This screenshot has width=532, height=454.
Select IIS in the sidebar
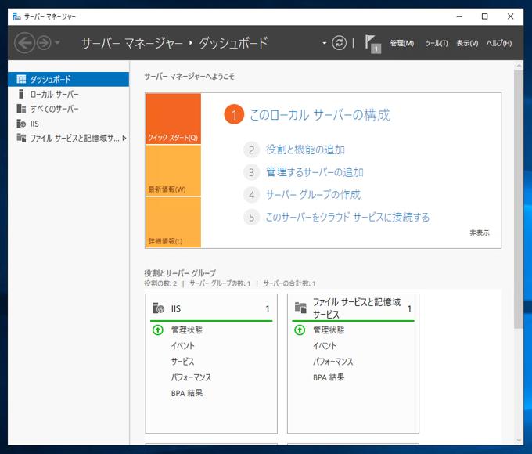69,124
